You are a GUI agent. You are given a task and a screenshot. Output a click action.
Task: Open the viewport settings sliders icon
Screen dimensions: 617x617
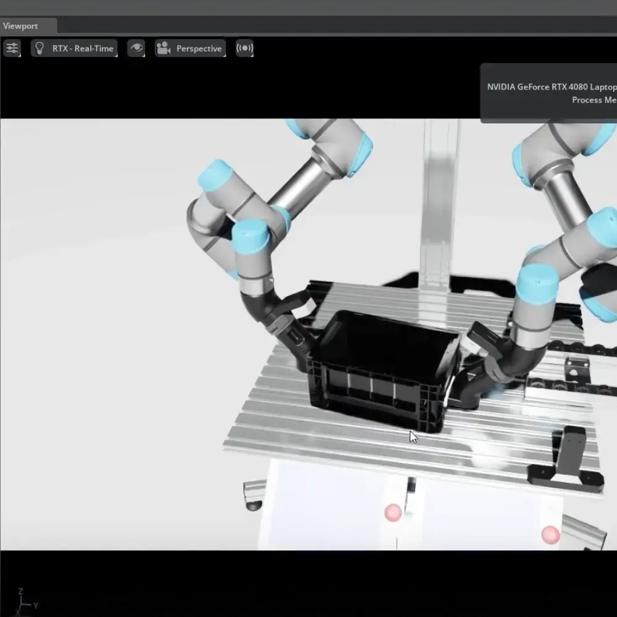click(12, 48)
